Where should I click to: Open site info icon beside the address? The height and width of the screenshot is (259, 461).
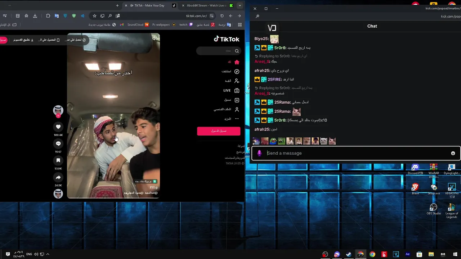[x=212, y=16]
